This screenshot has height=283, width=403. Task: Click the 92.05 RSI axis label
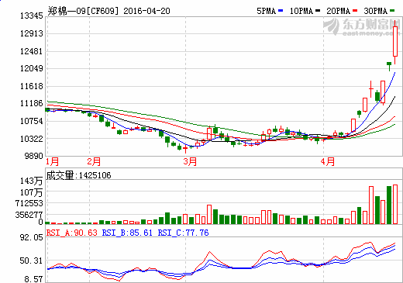[32, 237]
